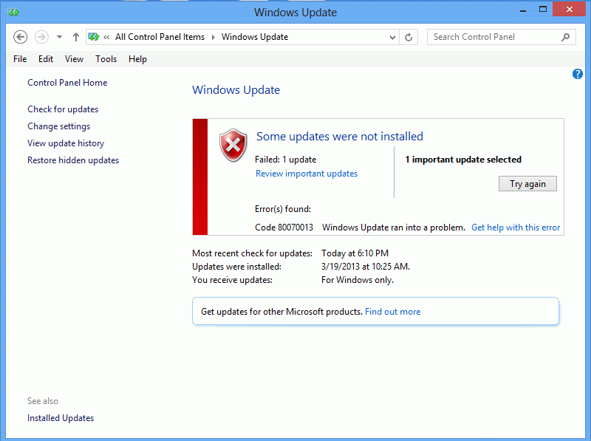
Task: Click 'Failed: 1 update' text
Action: point(286,160)
